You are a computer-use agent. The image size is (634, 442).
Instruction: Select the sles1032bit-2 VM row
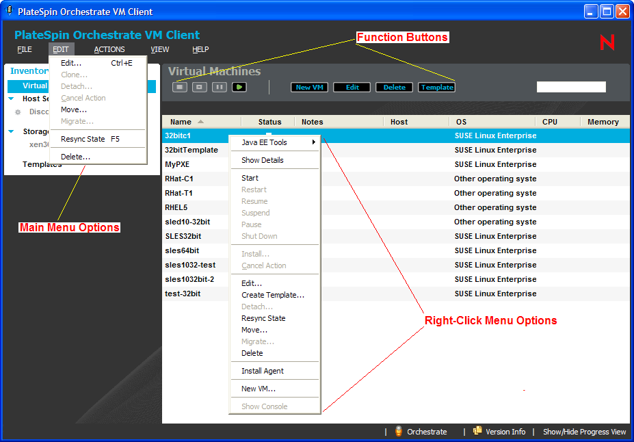coord(396,279)
